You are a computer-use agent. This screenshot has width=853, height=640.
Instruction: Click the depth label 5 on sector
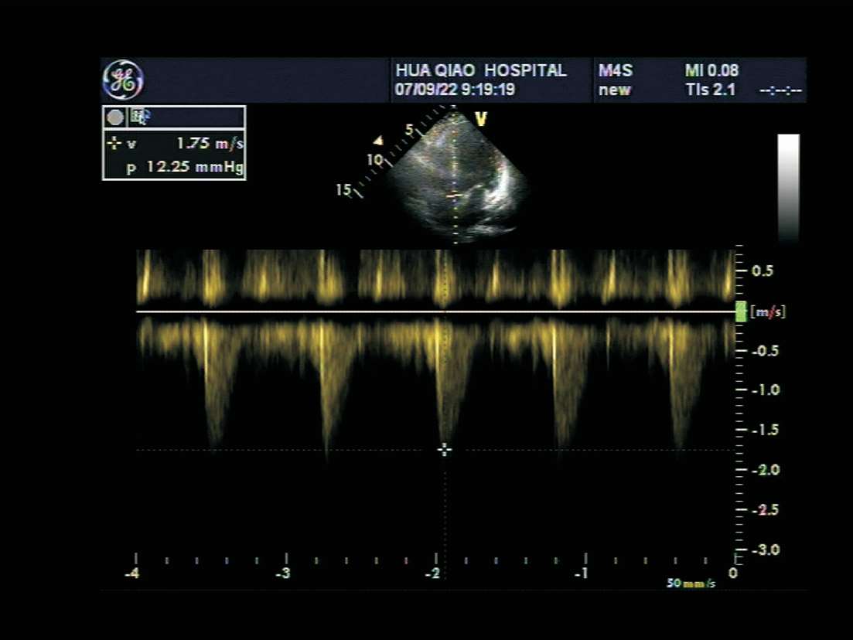410,129
